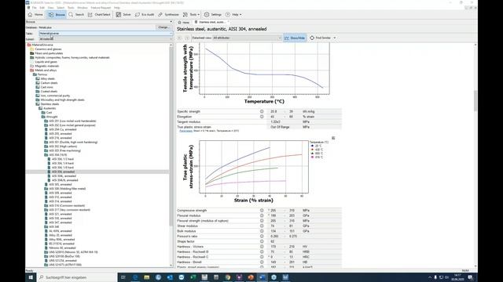
Task: Open the File menu
Action: coord(35,8)
